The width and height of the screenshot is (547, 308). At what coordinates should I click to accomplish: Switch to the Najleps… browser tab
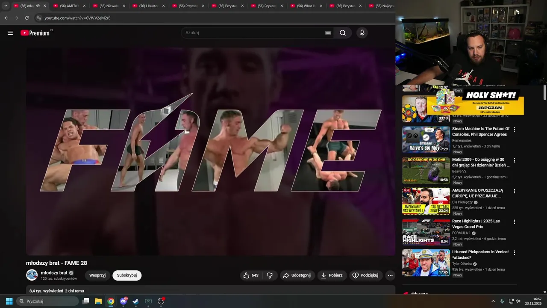(382, 6)
